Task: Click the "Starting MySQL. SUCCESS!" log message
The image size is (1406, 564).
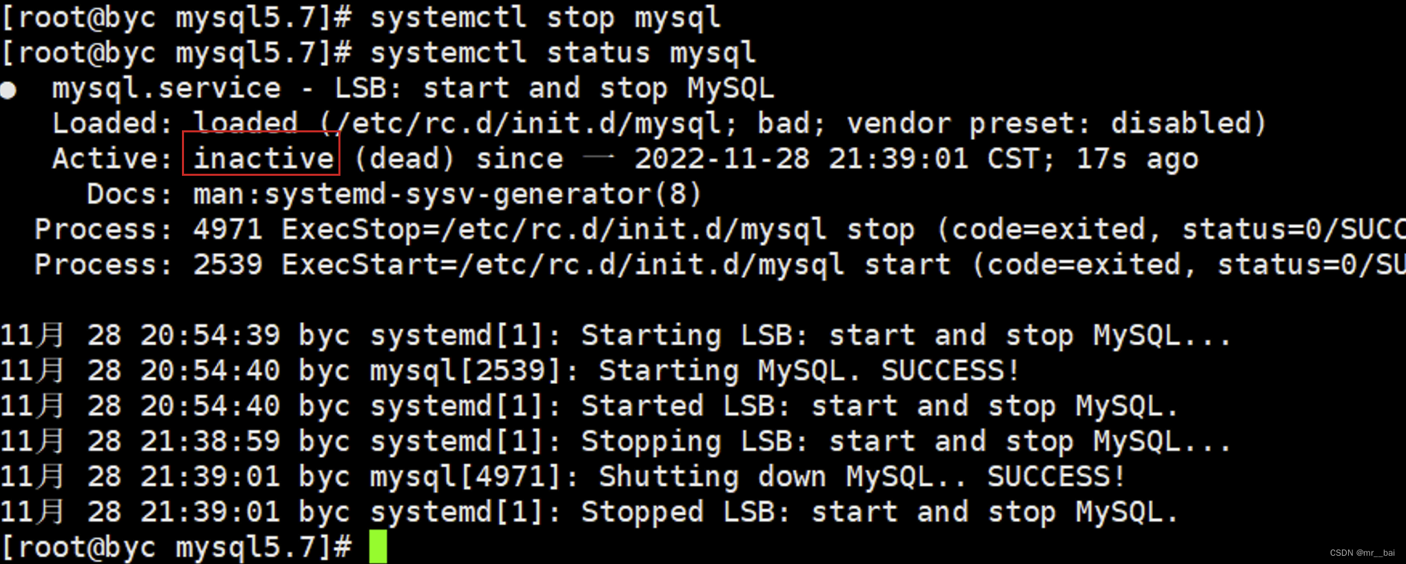Action: click(808, 371)
